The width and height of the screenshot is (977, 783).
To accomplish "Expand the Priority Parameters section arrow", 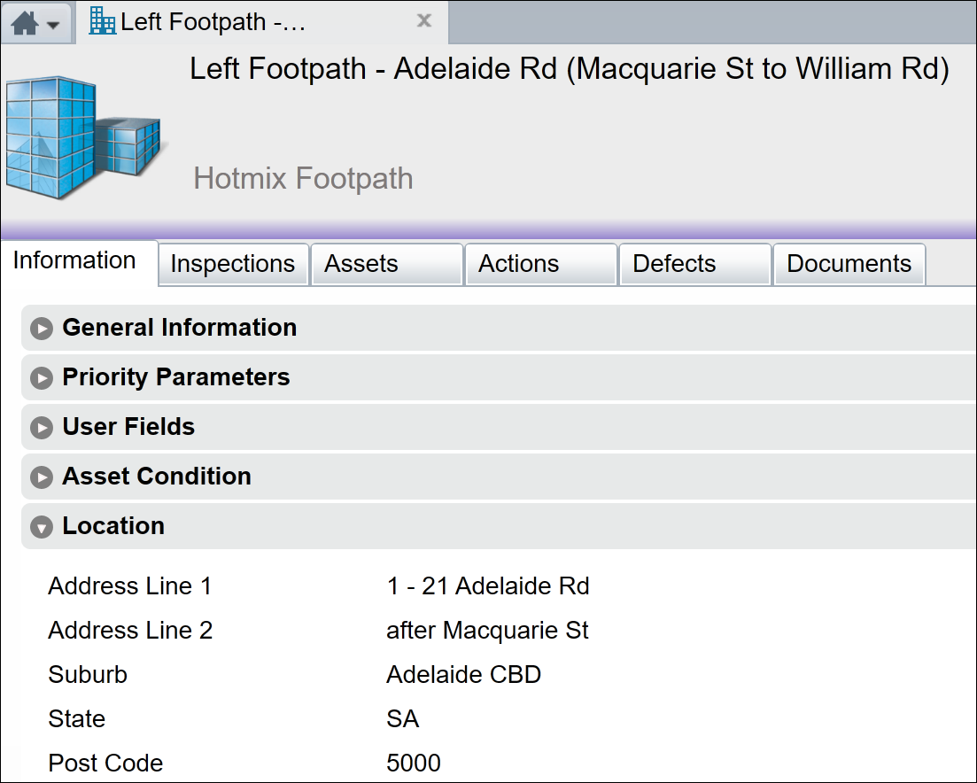I will 41,378.
